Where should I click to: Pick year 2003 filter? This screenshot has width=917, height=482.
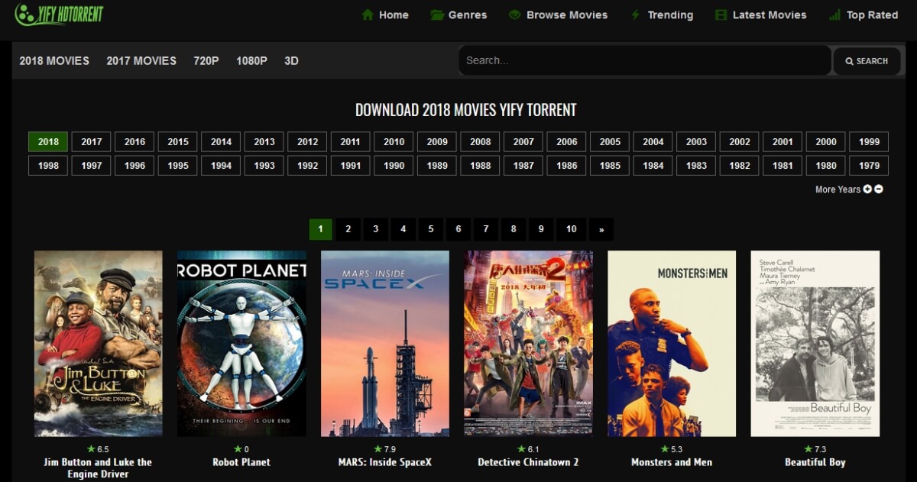(x=696, y=142)
